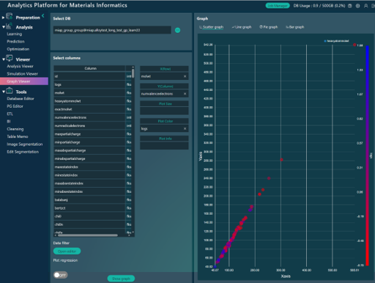
Task: Collapse the Tools section
Action: coord(4,92)
